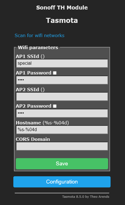
Task: Click the "Hostname (%s-%04d)" label text
Action: (42, 123)
